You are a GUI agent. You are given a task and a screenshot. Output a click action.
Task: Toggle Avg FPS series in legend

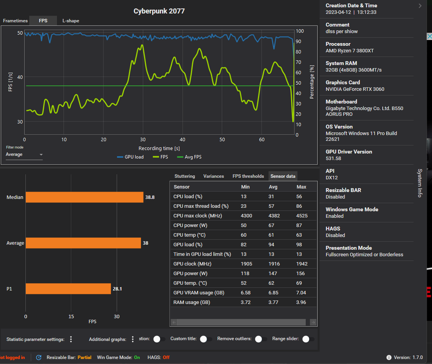189,157
